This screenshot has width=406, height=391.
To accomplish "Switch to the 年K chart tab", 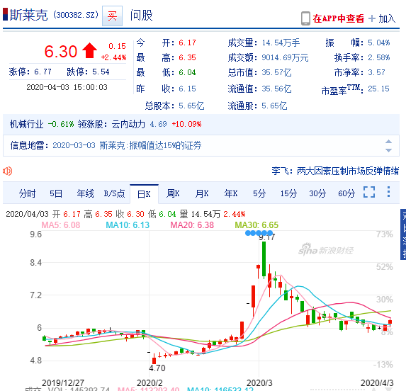I will pyautogui.click(x=231, y=193).
